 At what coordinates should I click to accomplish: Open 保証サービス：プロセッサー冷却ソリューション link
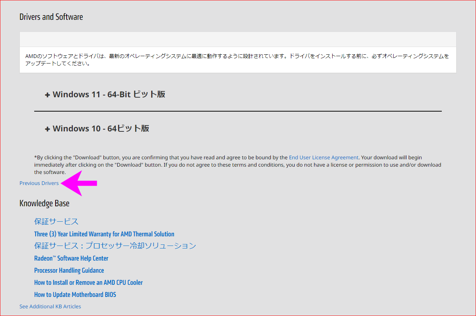[x=115, y=246]
